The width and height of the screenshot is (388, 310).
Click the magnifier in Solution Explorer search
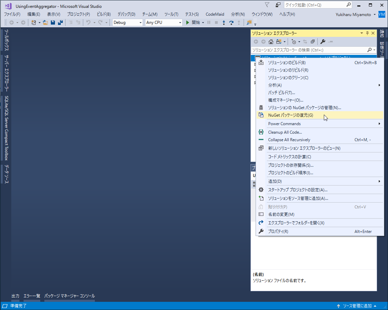(x=370, y=50)
